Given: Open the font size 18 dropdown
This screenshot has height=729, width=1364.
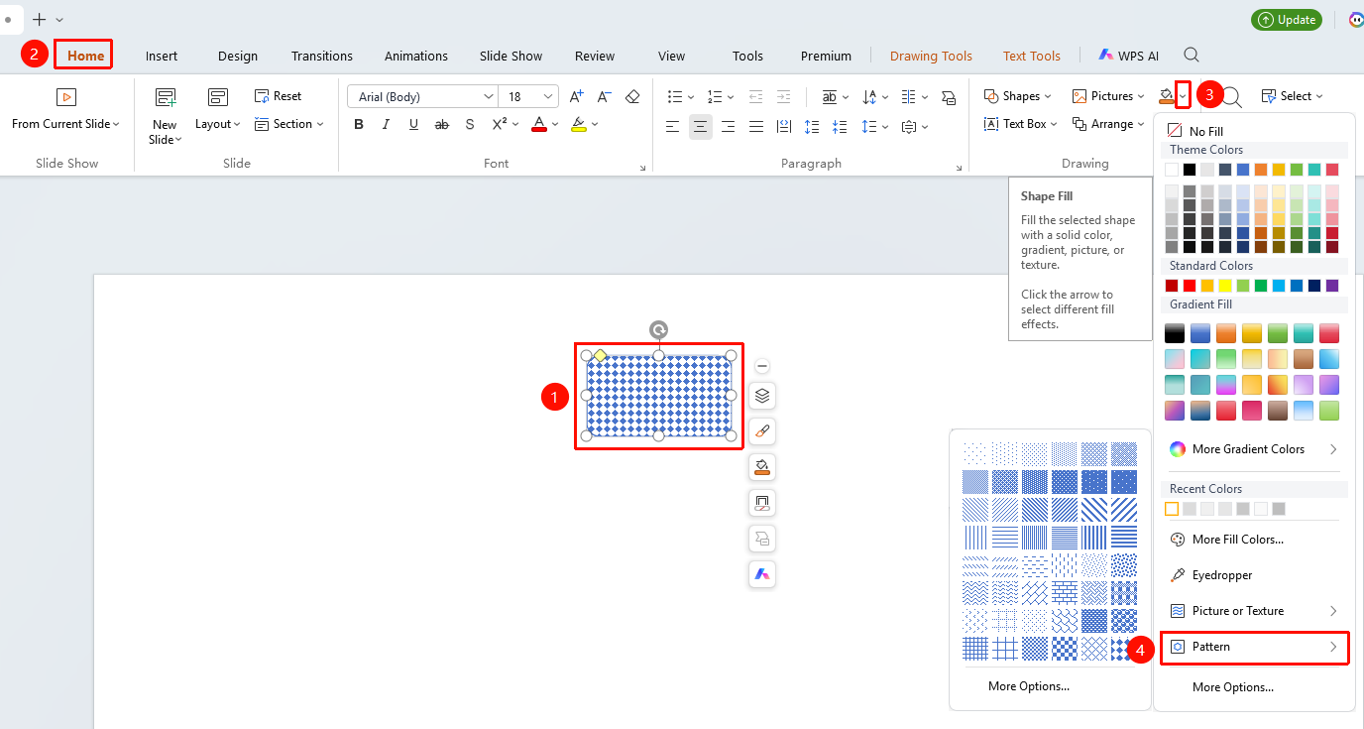Looking at the screenshot, I should point(548,96).
